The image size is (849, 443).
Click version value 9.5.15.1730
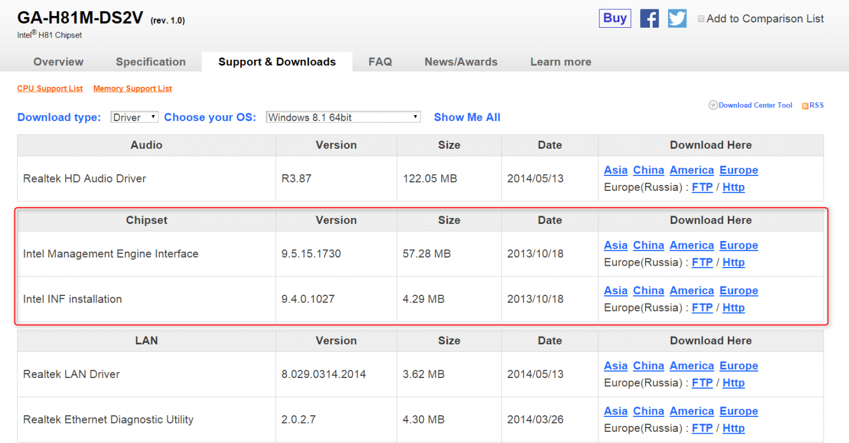click(x=311, y=253)
